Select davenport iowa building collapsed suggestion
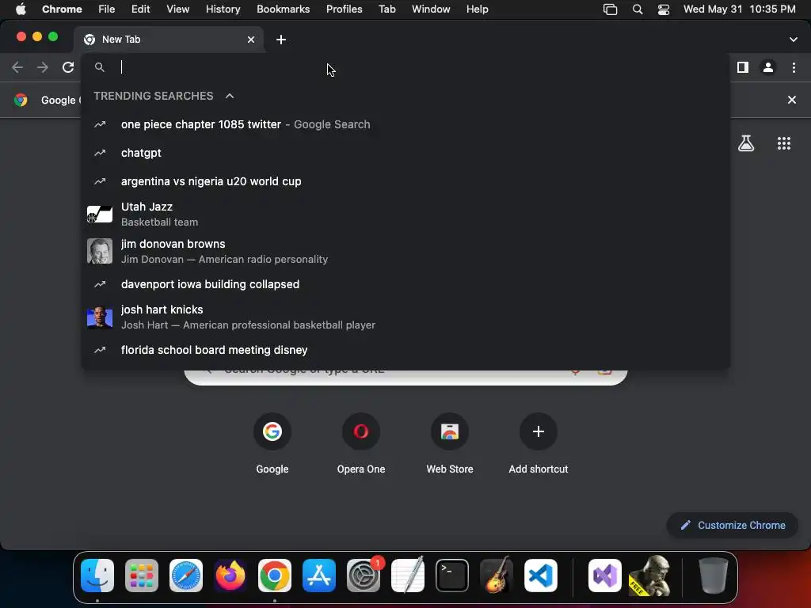811x608 pixels. (405, 284)
